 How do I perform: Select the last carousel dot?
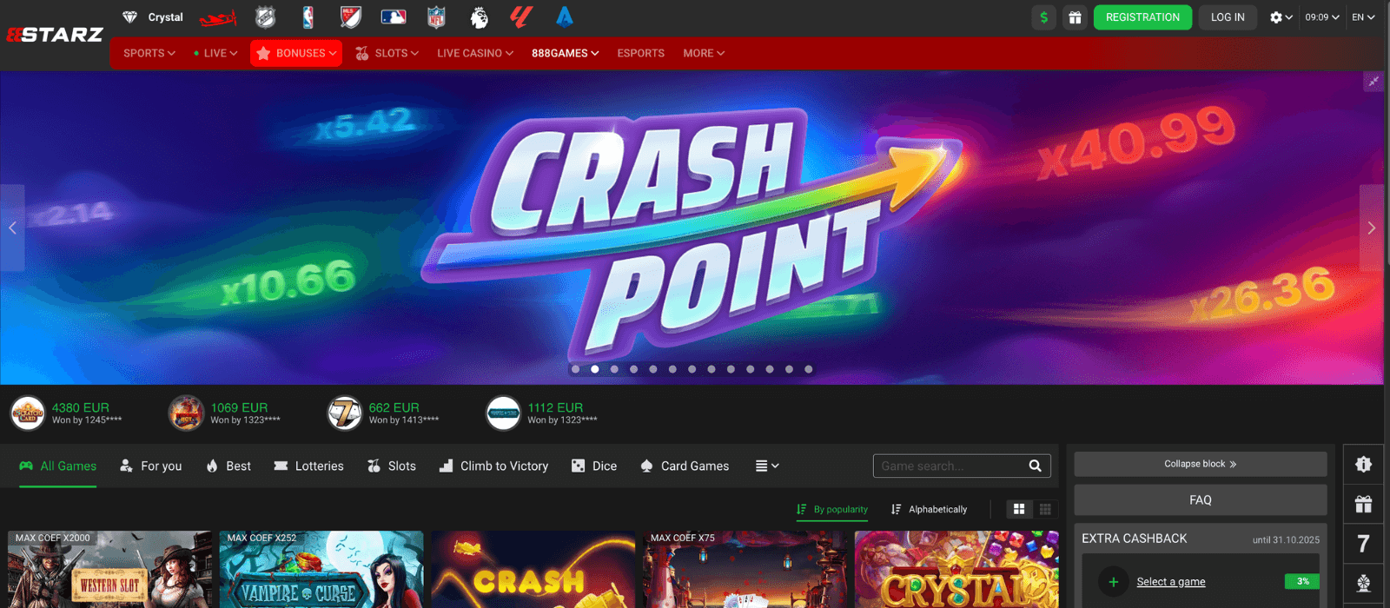(809, 369)
